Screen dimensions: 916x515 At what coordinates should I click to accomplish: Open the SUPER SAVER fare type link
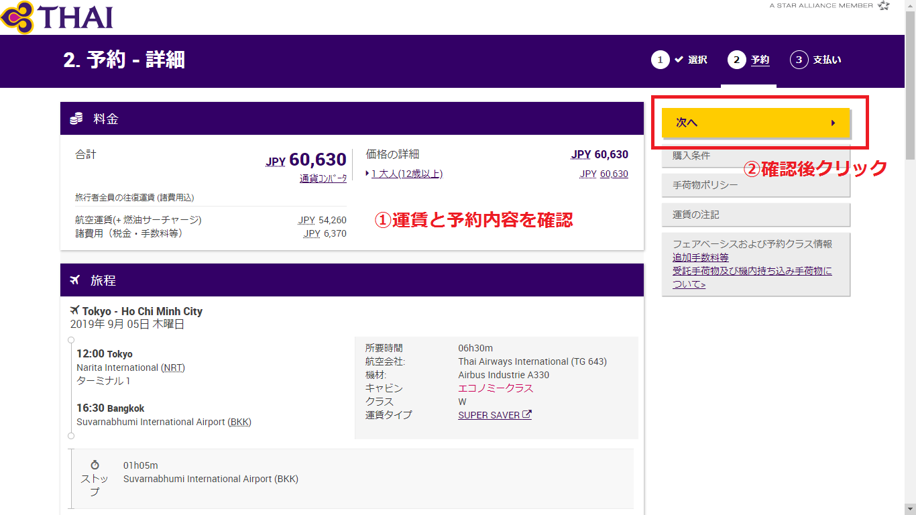click(489, 415)
